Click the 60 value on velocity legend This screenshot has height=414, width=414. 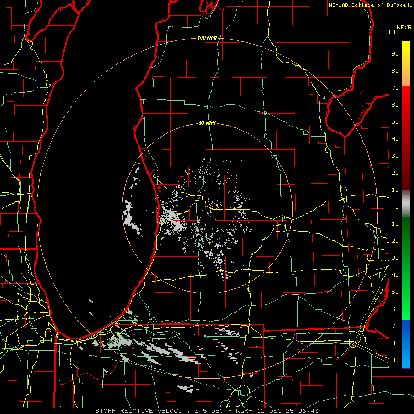395,105
